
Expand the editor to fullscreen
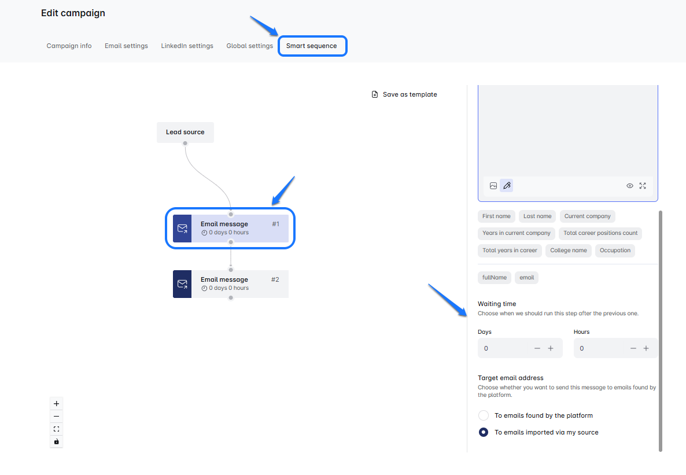coord(643,186)
